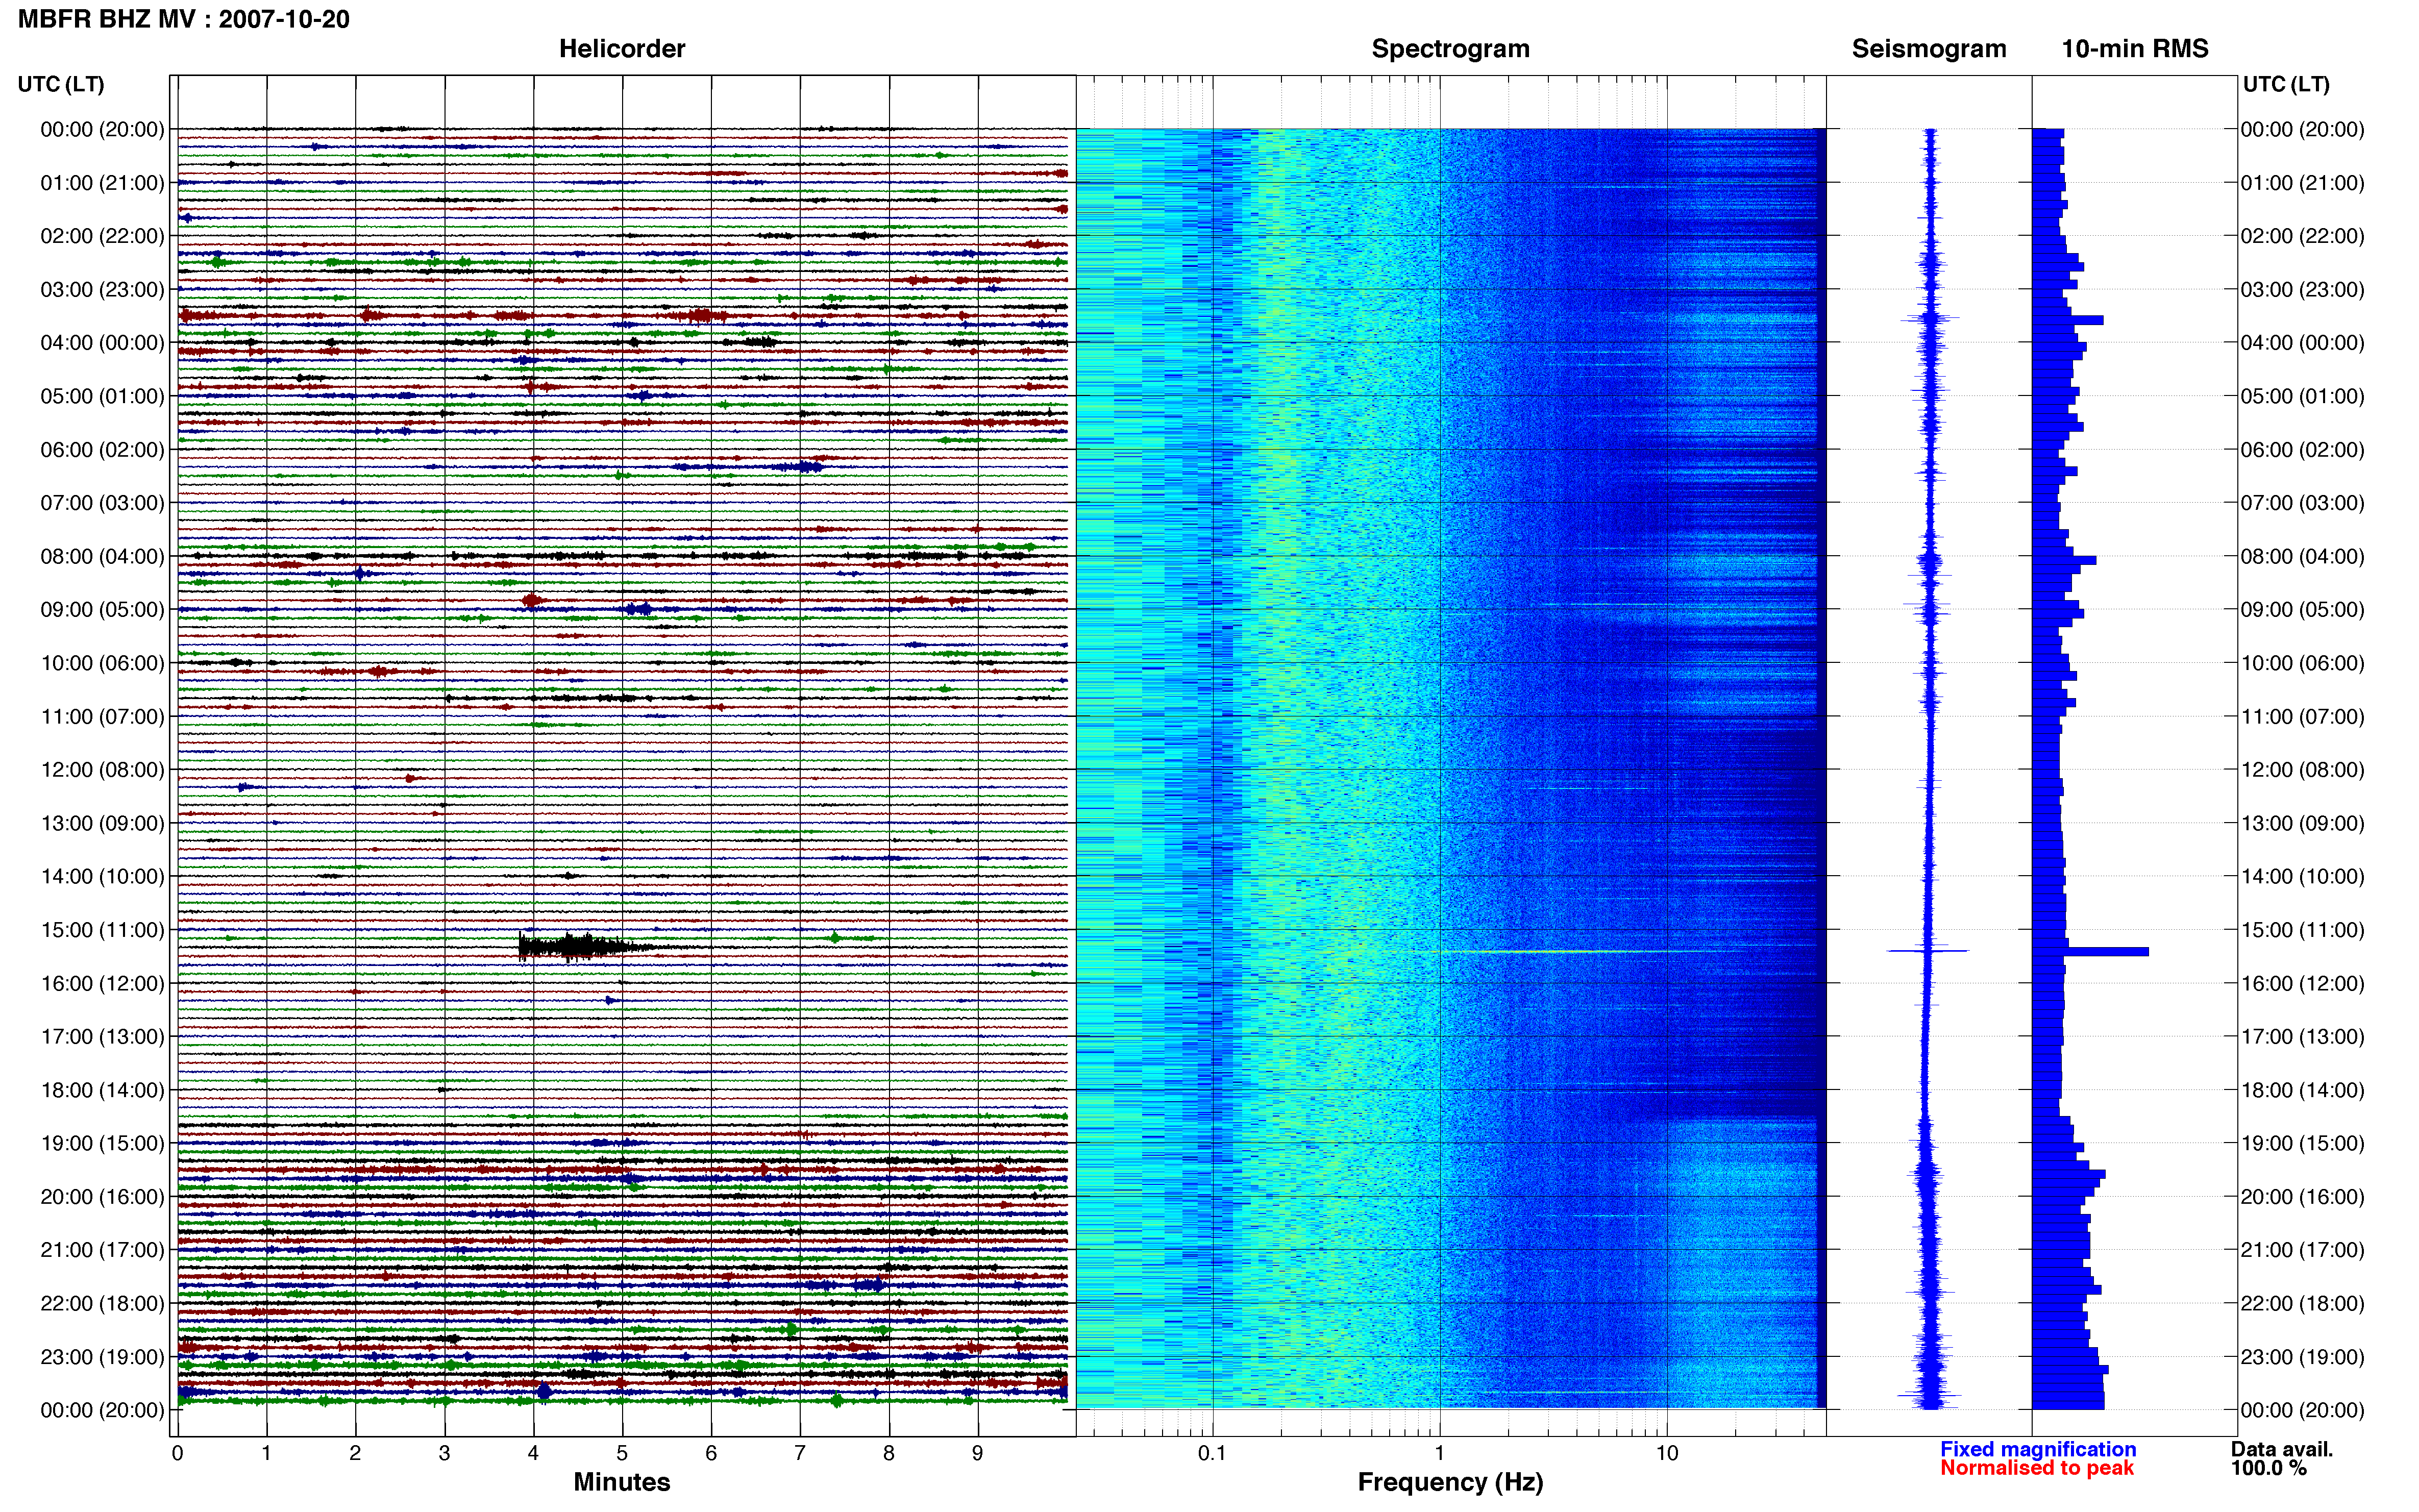Click the 20:00 (16:00) label beside the RMS panel
This screenshot has width=2419, height=1512.
tap(2302, 1197)
